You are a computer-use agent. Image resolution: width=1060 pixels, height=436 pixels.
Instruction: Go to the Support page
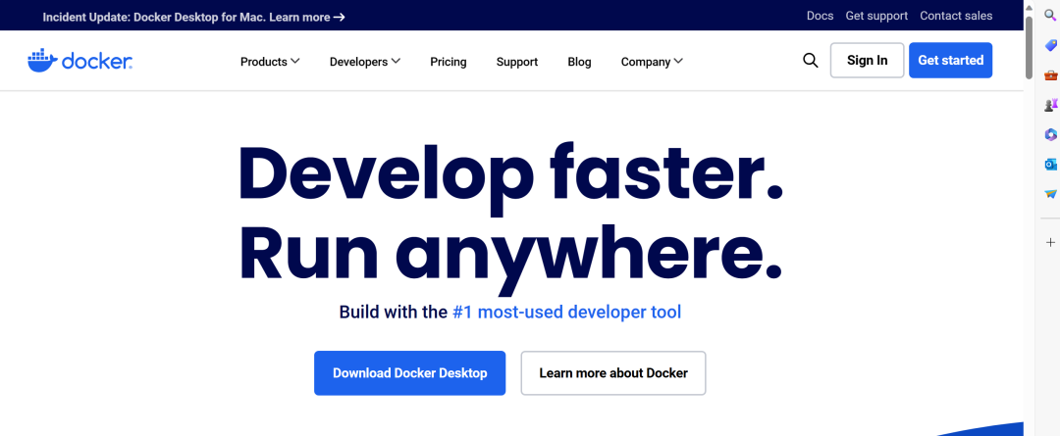[517, 62]
